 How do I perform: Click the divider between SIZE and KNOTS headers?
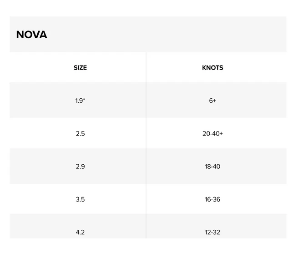coord(146,68)
